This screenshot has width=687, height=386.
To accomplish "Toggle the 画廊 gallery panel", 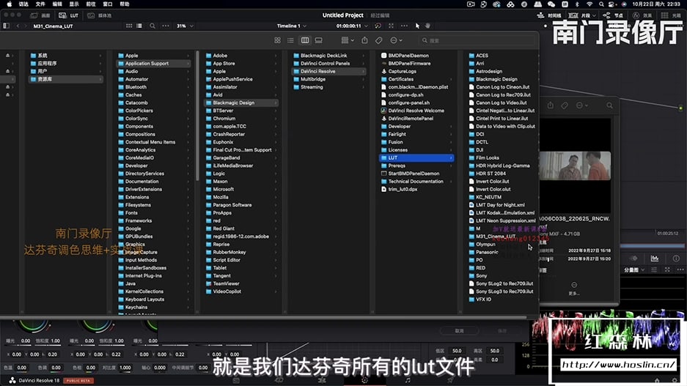I will click(x=41, y=15).
